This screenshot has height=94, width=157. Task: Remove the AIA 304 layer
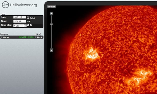coord(41,37)
